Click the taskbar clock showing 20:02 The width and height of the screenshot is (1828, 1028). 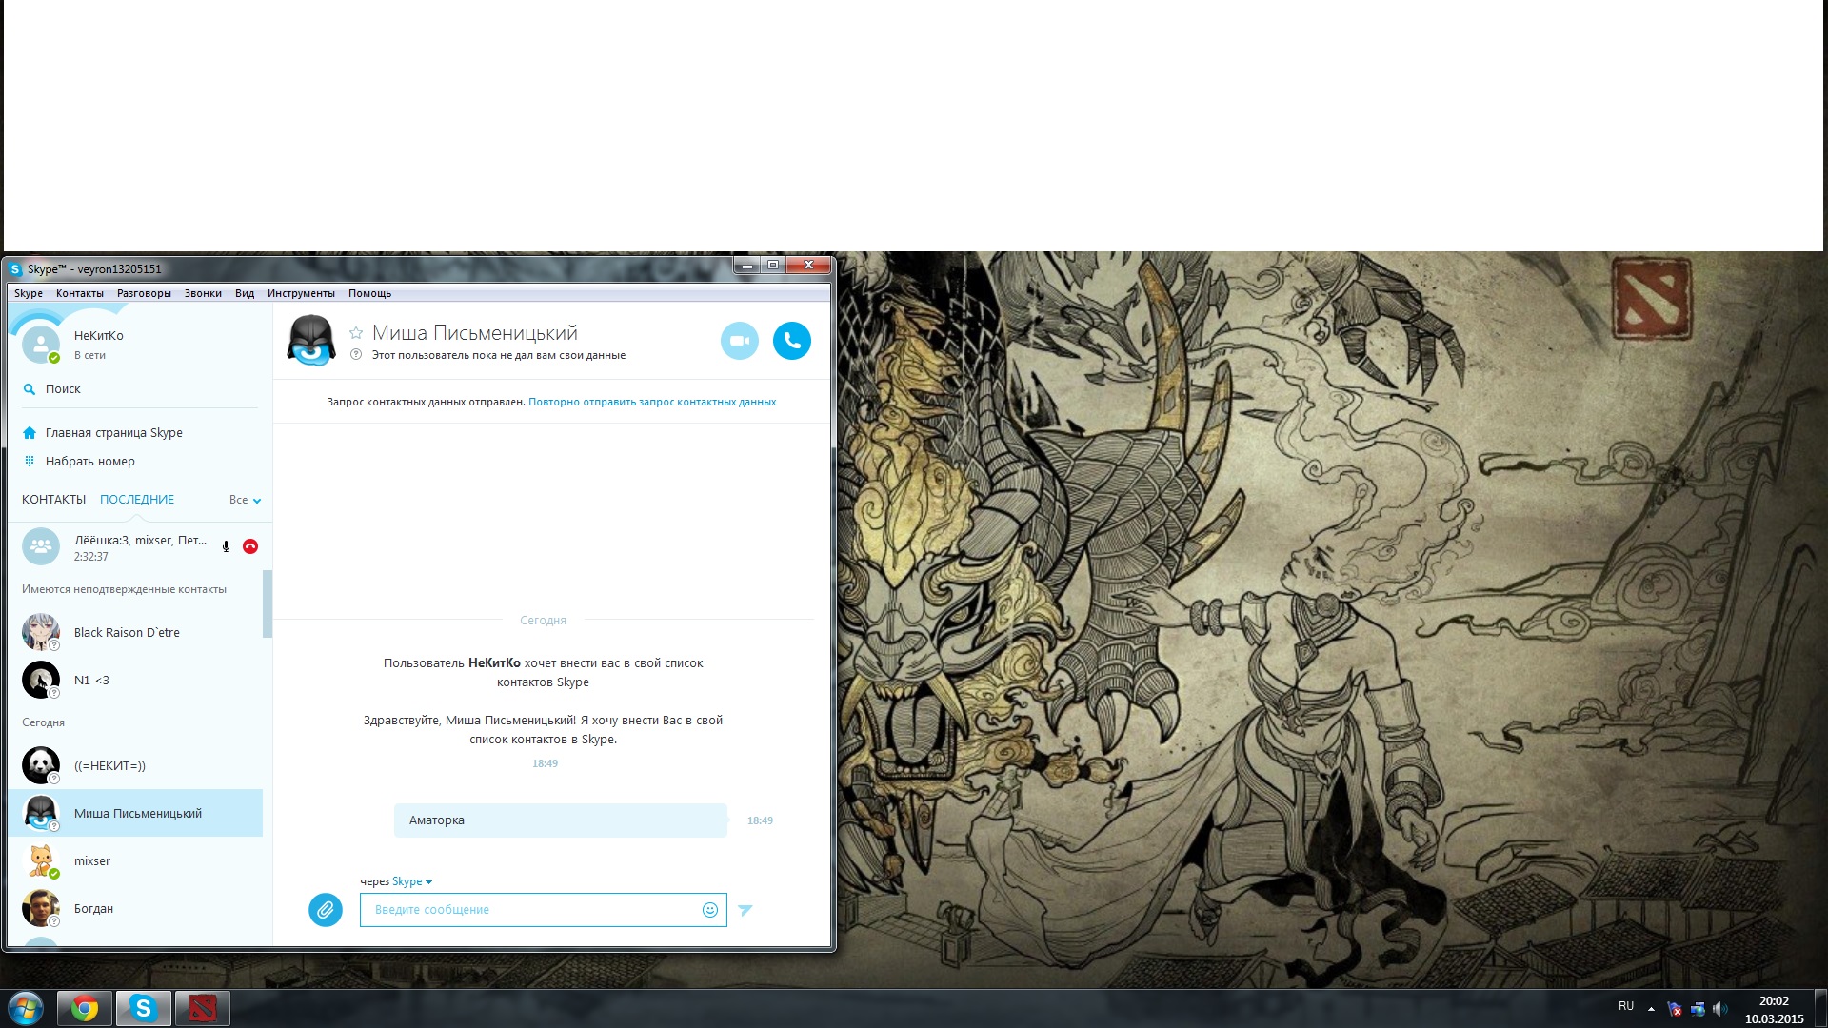tap(1774, 1009)
